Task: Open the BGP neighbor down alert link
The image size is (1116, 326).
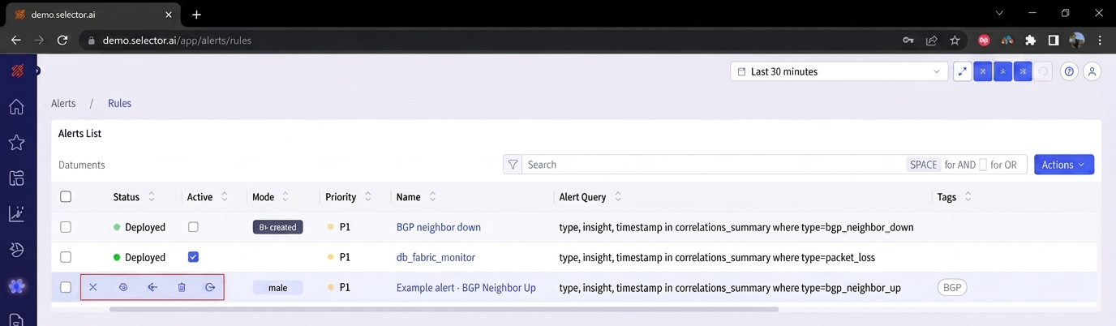Action: (x=439, y=227)
